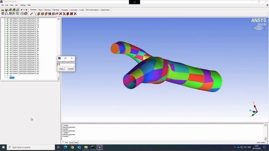Select the ICA part name in tree

coord(11,75)
